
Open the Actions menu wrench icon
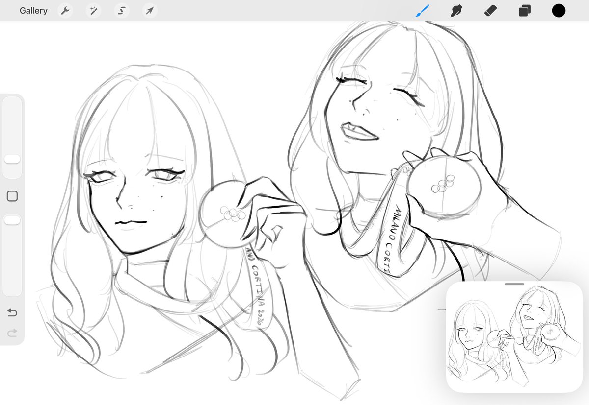tap(65, 10)
